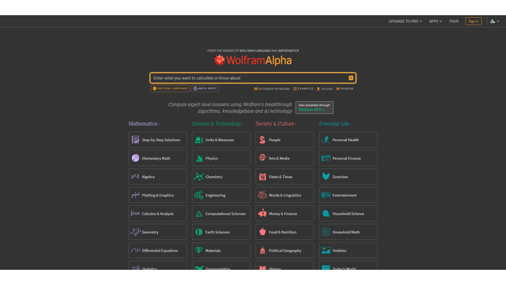Click the Computational Sciences icon
The width and height of the screenshot is (506, 285).
[199, 213]
